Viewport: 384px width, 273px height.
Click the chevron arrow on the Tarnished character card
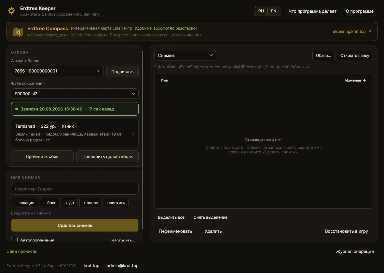(x=133, y=133)
